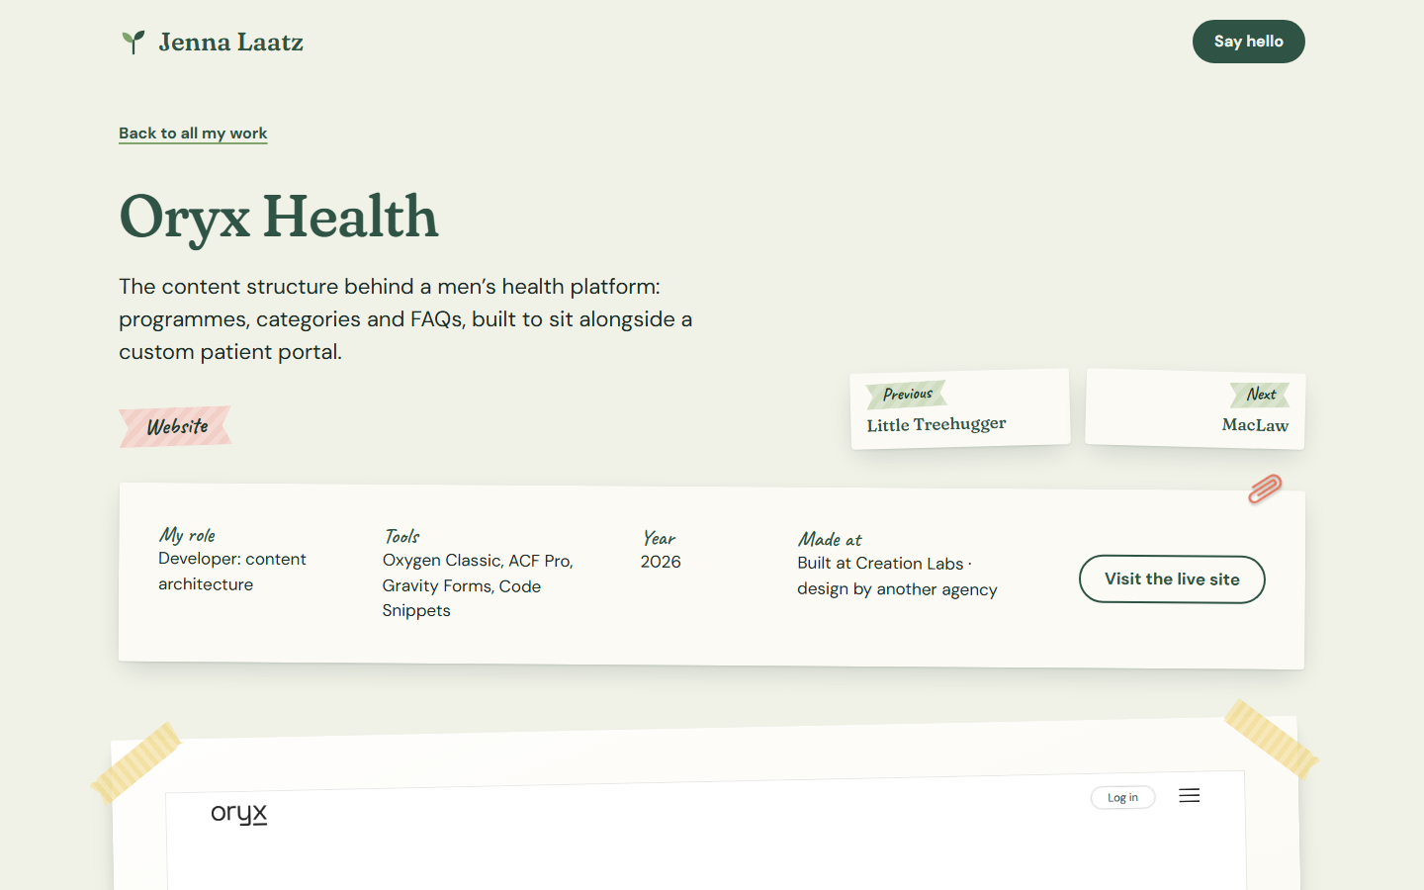Open previous project Little Treehugger
This screenshot has height=890, width=1424.
pyautogui.click(x=960, y=409)
